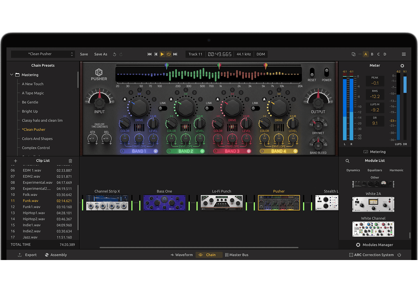The width and height of the screenshot is (418, 292).
Task: Open Meter settings gear
Action: 402,66
